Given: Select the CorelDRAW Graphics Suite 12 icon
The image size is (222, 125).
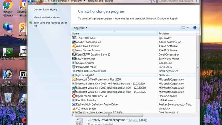Looking at the screenshot, I should tap(74, 55).
